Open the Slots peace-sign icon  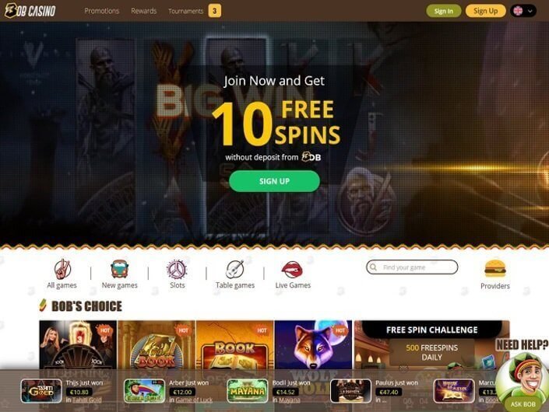177,270
